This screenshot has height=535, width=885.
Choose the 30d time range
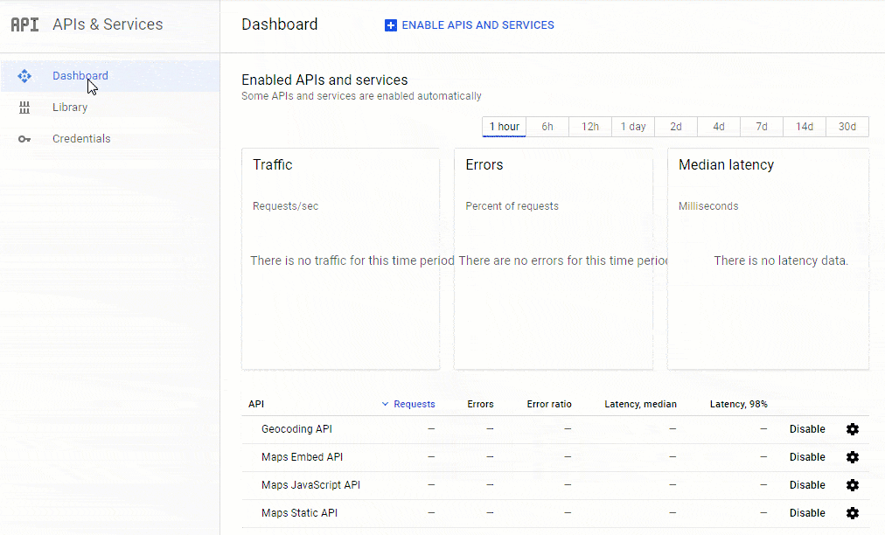847,127
